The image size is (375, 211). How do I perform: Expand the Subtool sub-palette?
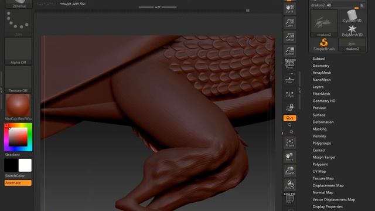pos(319,59)
